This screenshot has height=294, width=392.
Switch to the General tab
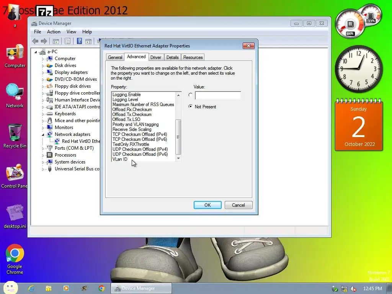115,57
